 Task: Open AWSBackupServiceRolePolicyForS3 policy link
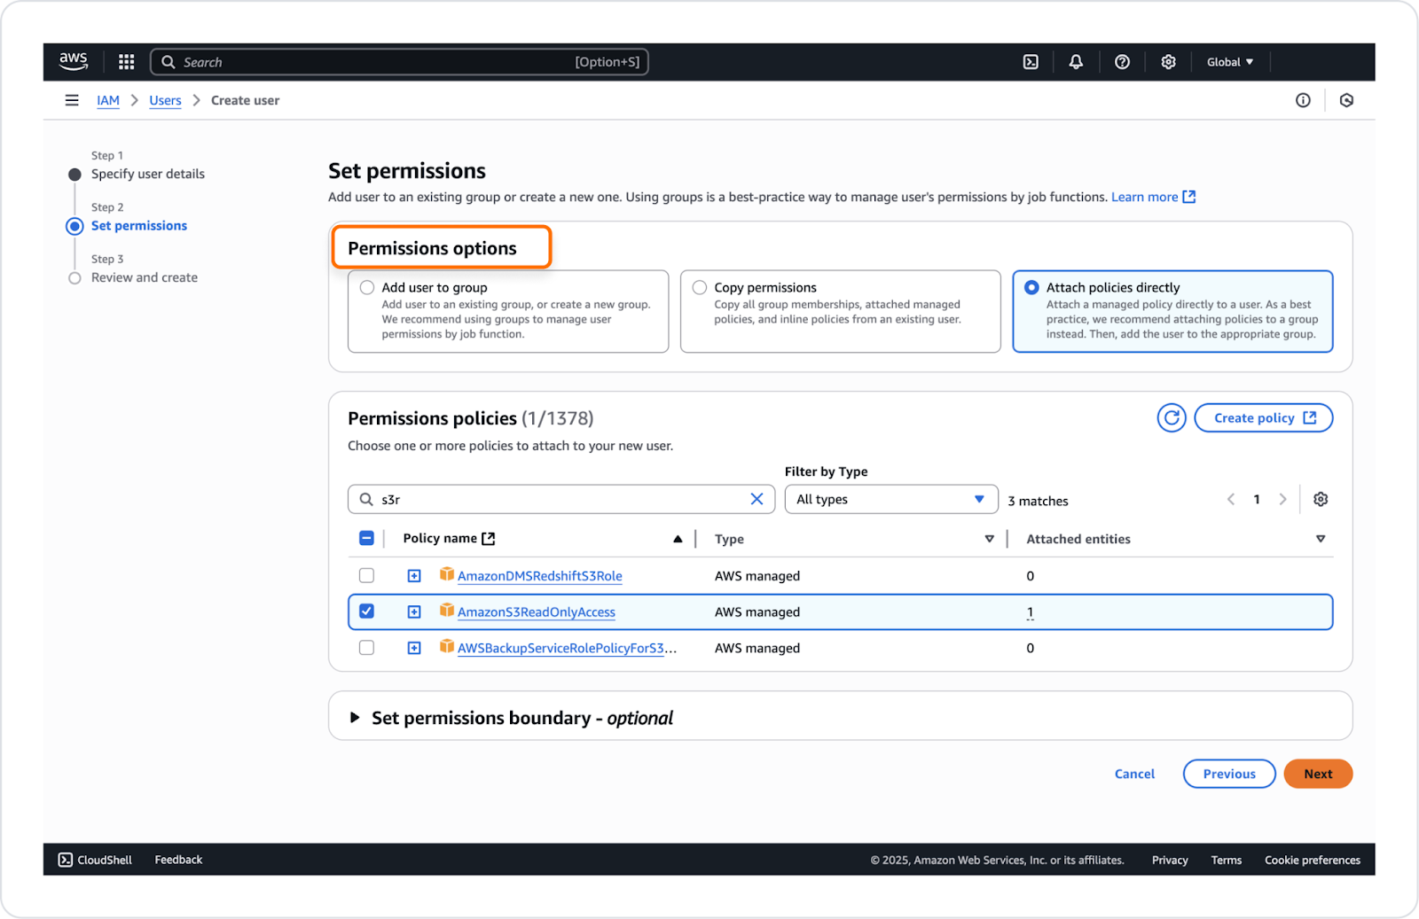pos(567,648)
